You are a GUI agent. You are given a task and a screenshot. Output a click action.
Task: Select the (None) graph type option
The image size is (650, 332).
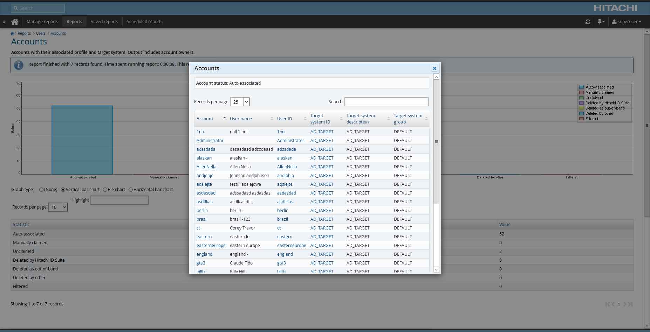tap(41, 190)
